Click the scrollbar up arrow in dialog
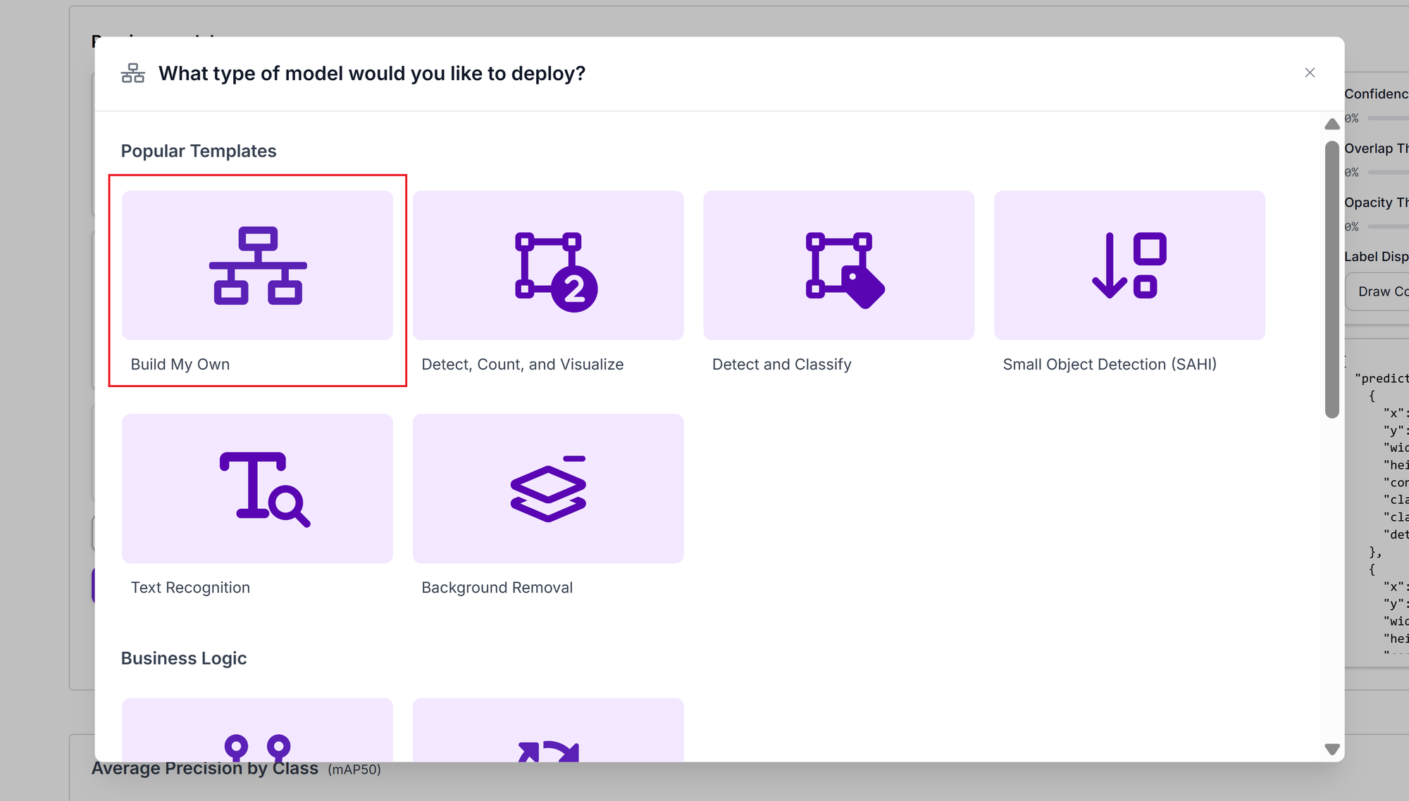The image size is (1409, 801). click(x=1332, y=124)
